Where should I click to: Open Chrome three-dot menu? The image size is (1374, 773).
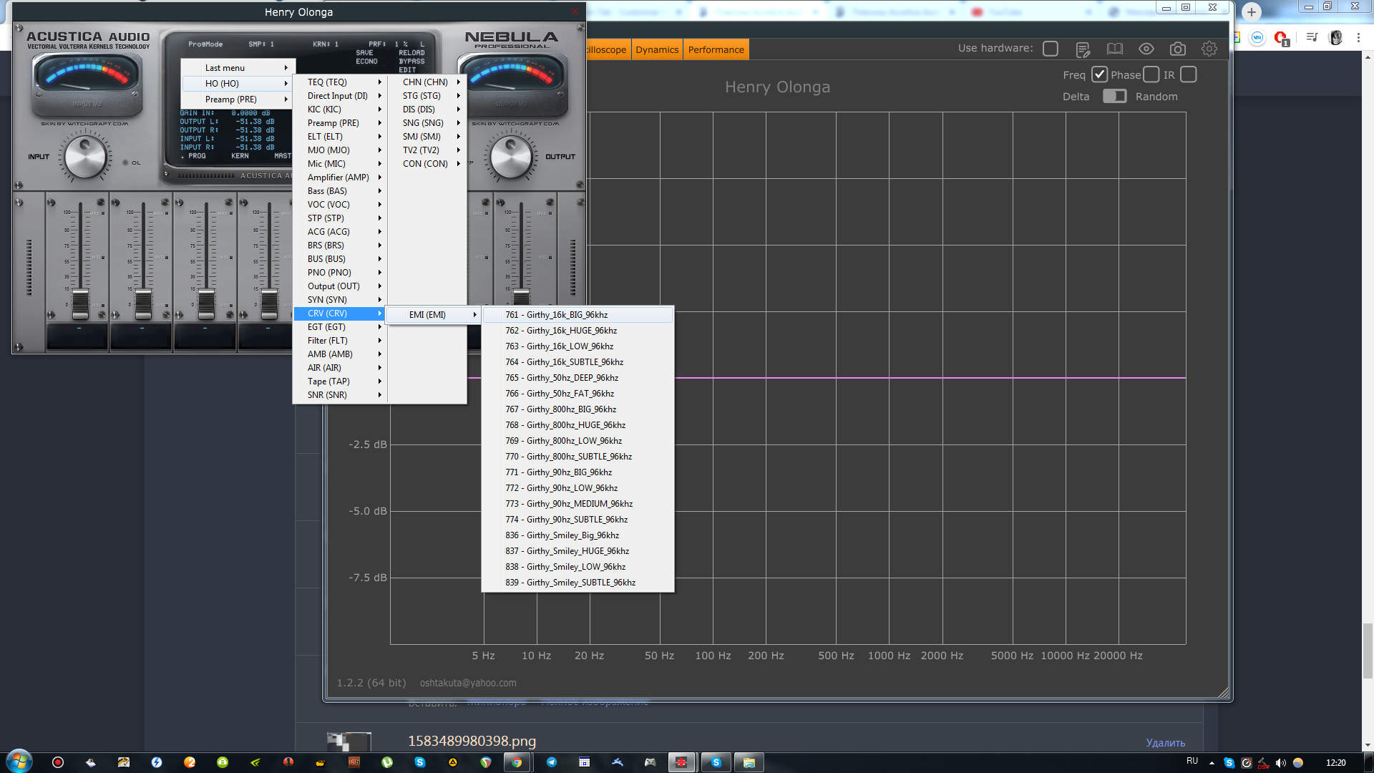coord(1358,37)
